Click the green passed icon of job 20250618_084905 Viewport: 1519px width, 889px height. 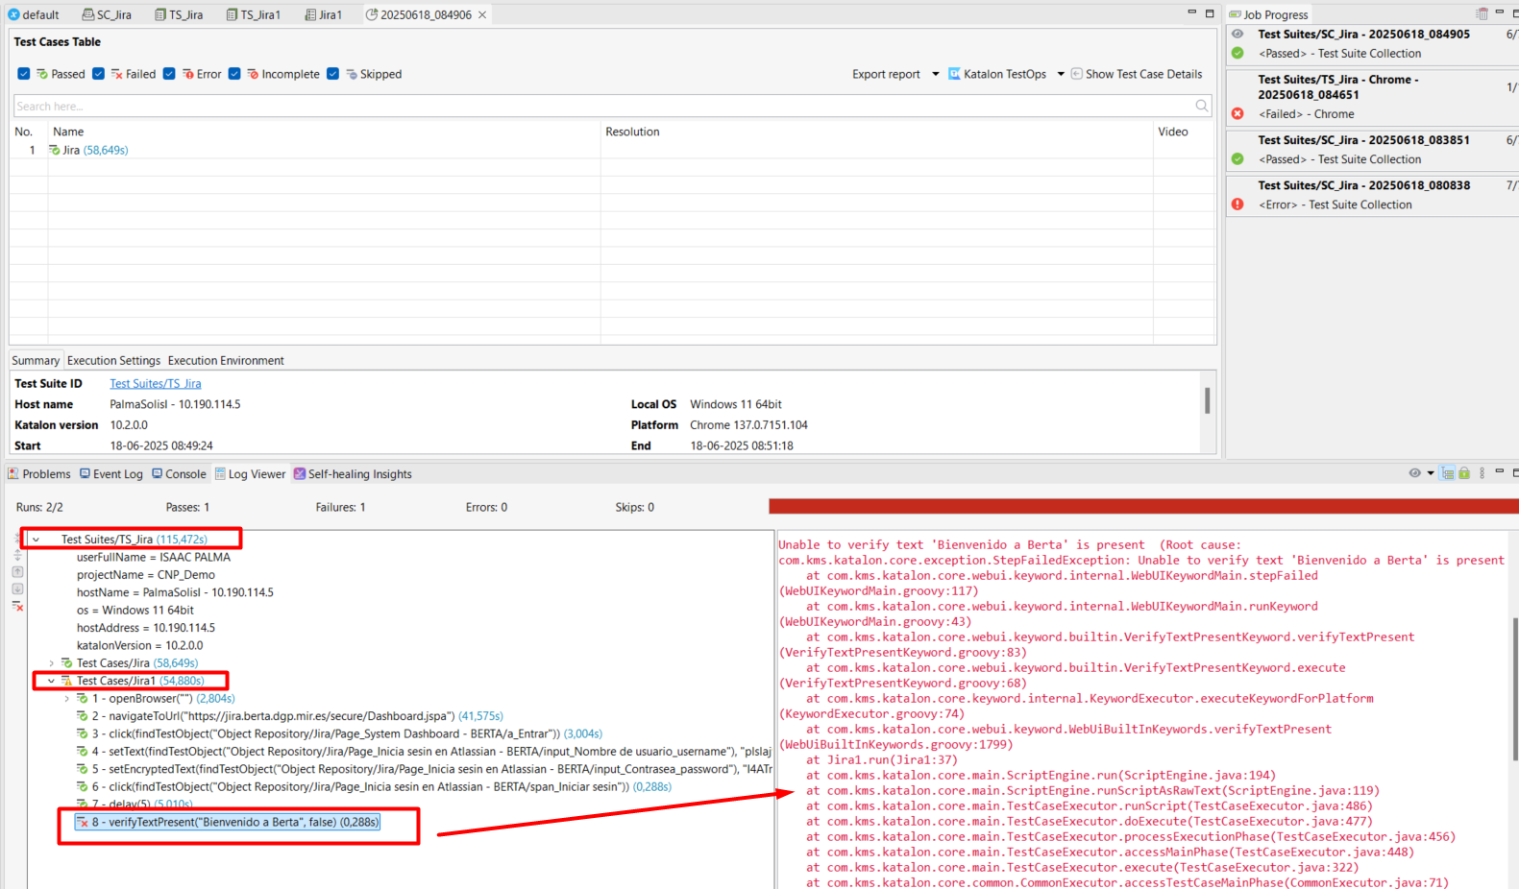pyautogui.click(x=1237, y=54)
